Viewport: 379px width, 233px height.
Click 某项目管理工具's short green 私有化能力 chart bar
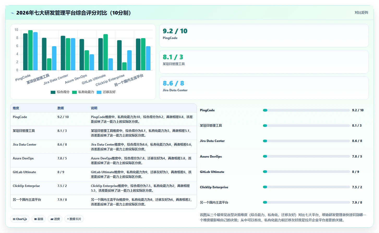[49, 64]
